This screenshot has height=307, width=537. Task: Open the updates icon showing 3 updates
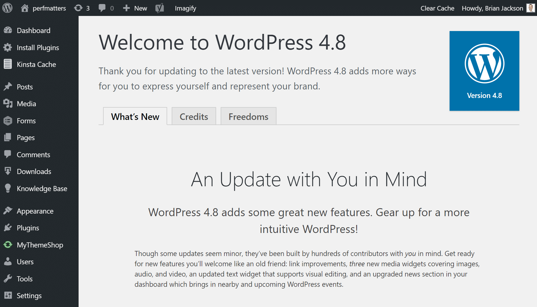pyautogui.click(x=79, y=8)
